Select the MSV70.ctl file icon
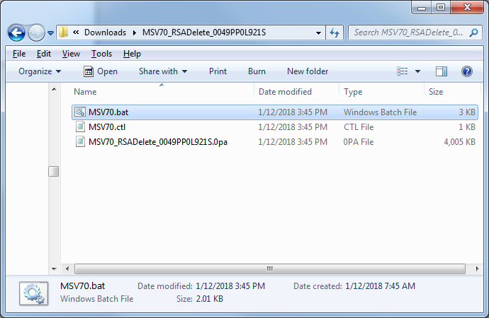The width and height of the screenshot is (489, 318). [x=80, y=127]
